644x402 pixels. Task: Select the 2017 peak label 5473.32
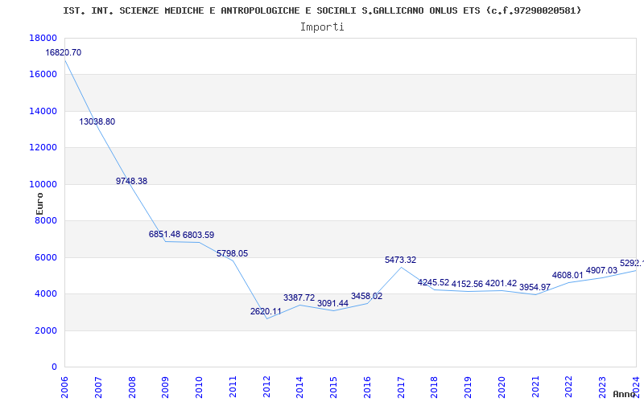click(x=400, y=260)
